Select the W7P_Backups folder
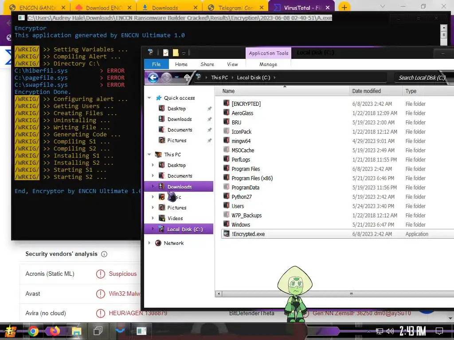This screenshot has height=340, width=454. (247, 216)
